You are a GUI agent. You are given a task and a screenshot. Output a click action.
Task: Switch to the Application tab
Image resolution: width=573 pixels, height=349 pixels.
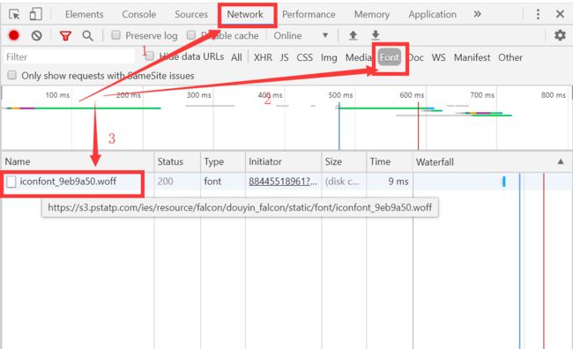click(x=432, y=14)
